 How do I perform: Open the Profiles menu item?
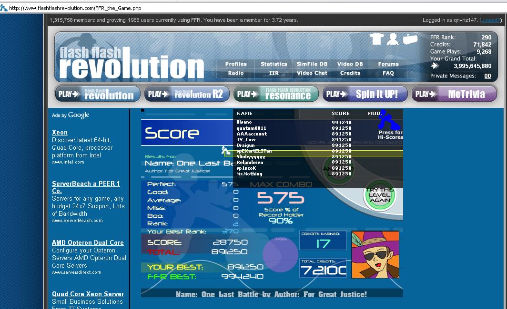click(x=236, y=64)
